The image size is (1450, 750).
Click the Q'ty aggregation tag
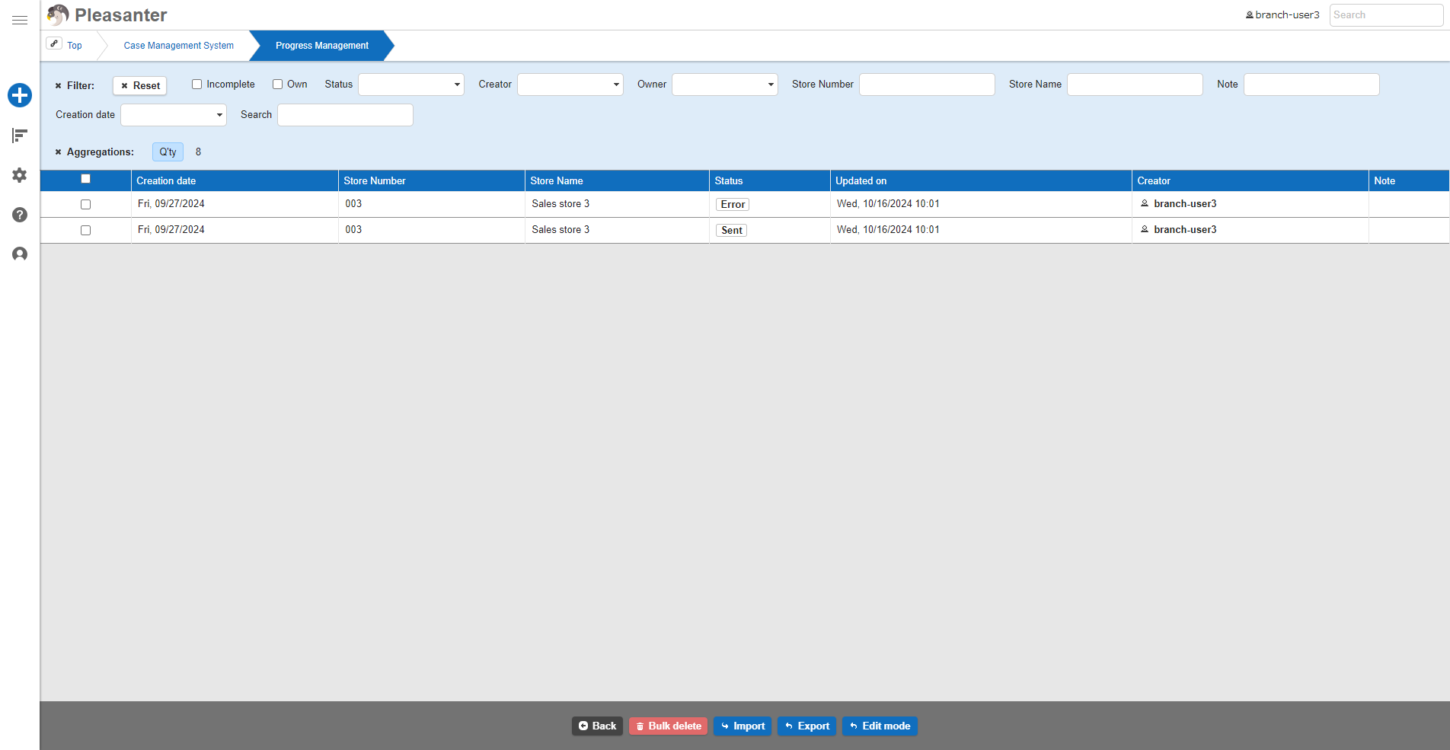pyautogui.click(x=168, y=152)
